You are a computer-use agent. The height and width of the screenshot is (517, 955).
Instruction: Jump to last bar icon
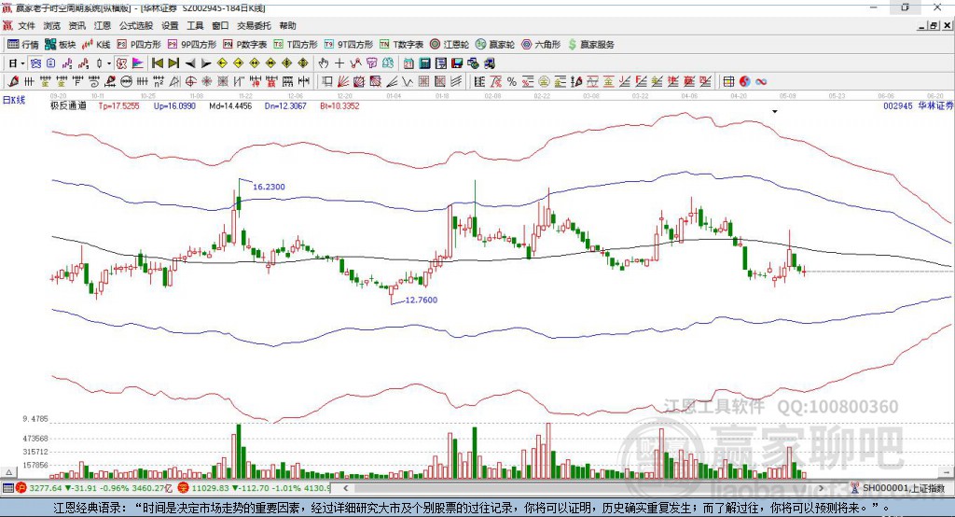pyautogui.click(x=173, y=63)
